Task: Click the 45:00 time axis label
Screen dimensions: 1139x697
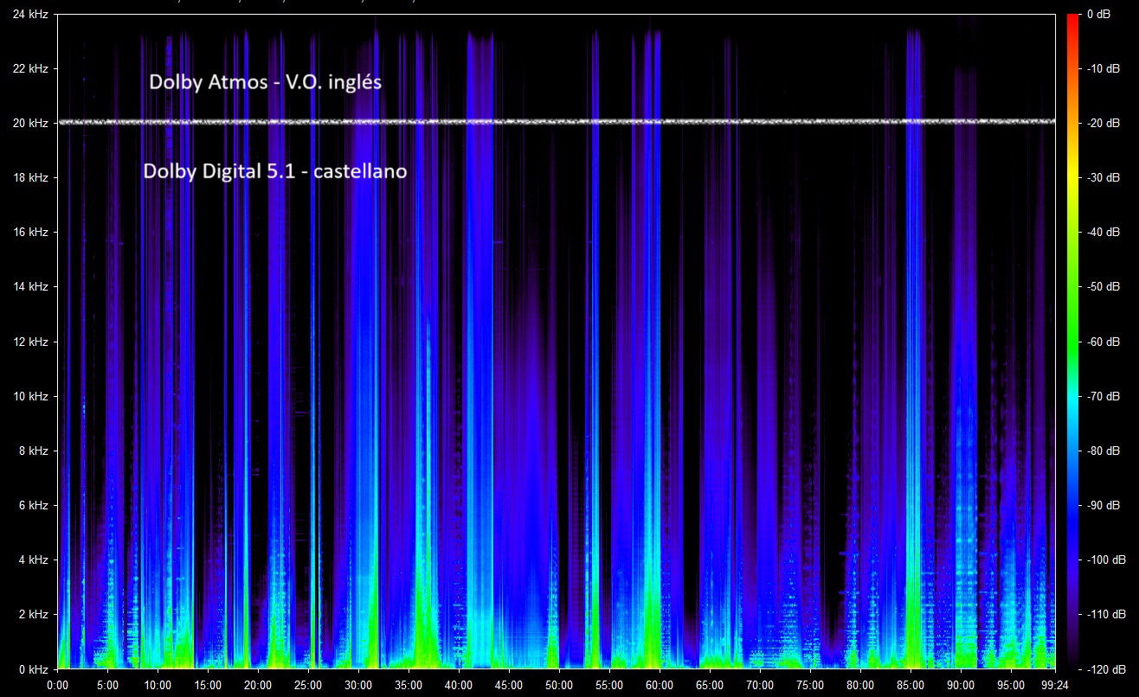Action: pyautogui.click(x=509, y=684)
